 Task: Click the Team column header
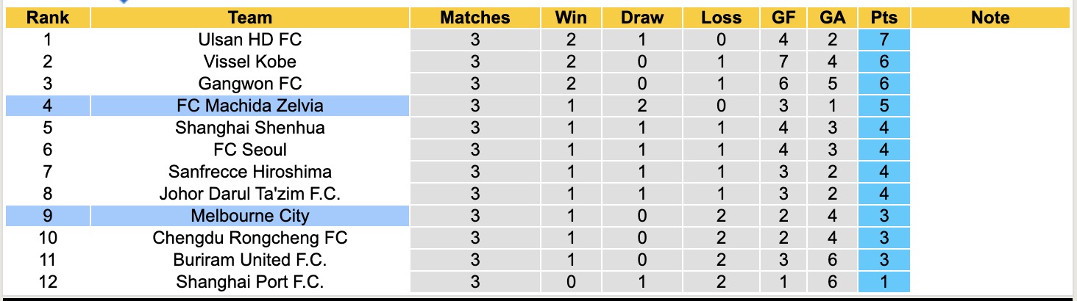coord(250,18)
